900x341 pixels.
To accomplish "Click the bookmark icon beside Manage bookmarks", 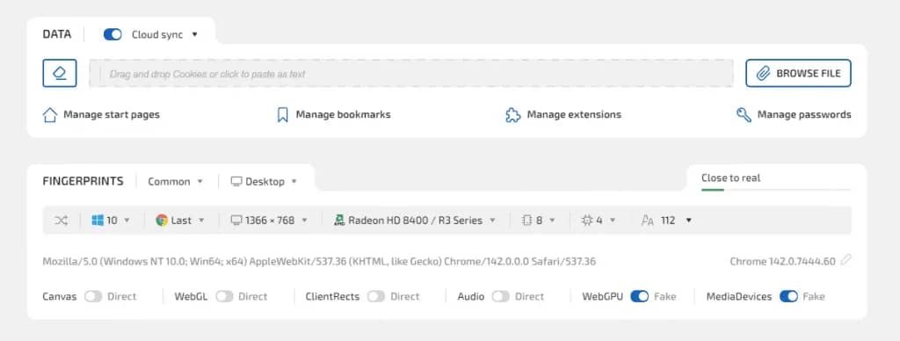I will (282, 115).
